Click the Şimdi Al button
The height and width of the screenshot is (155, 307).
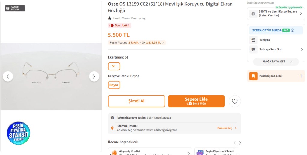[x=136, y=101]
